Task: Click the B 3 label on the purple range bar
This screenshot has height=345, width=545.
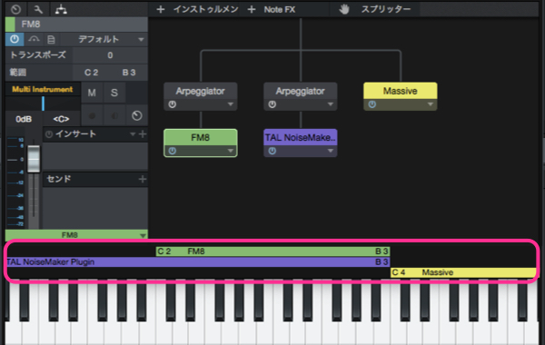Action: pyautogui.click(x=381, y=261)
